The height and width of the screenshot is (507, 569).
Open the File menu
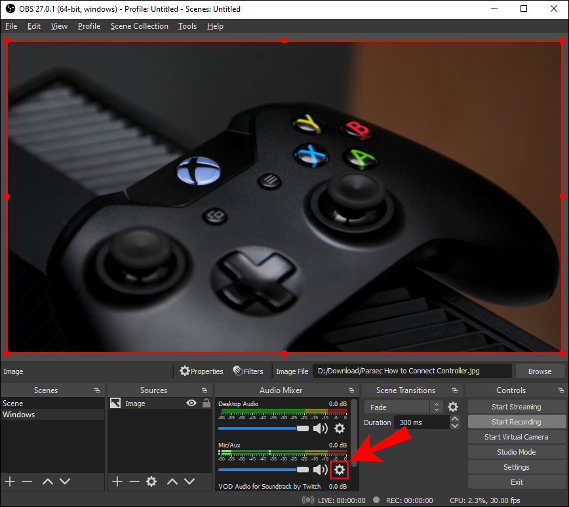[11, 26]
